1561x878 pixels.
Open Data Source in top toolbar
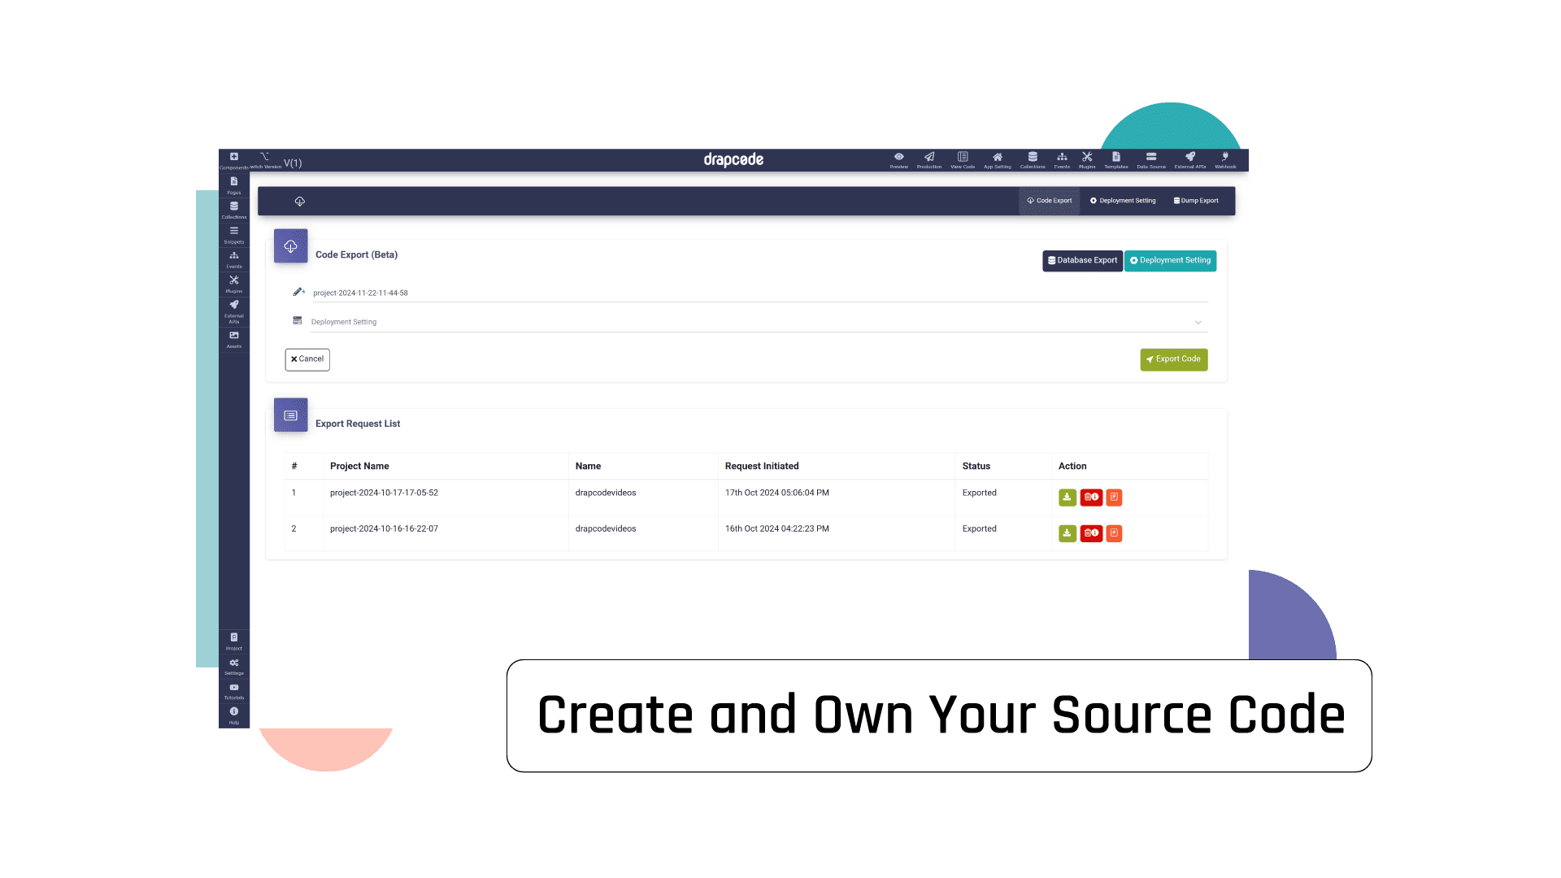pos(1151,159)
